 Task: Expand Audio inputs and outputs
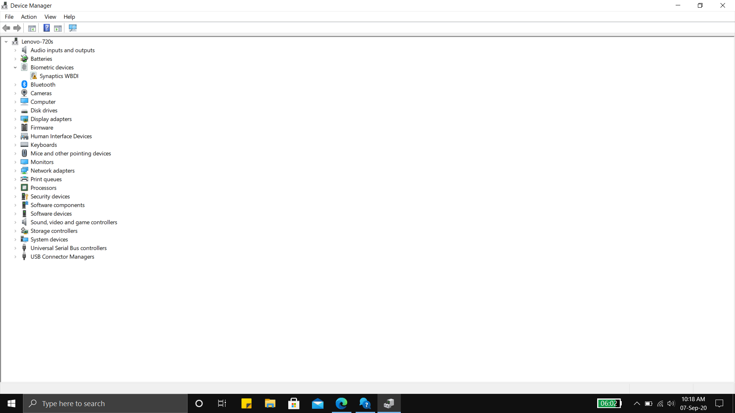pos(15,50)
